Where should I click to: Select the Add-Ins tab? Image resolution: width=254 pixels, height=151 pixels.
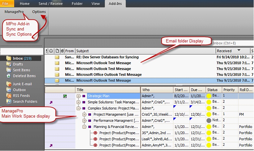click(115, 4)
